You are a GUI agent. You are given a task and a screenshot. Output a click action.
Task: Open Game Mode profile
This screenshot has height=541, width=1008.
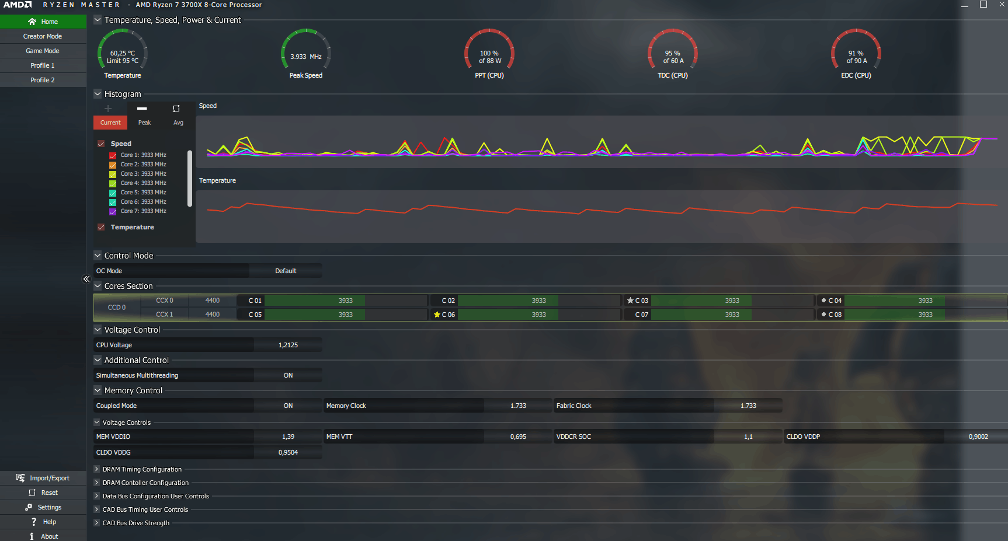point(43,51)
